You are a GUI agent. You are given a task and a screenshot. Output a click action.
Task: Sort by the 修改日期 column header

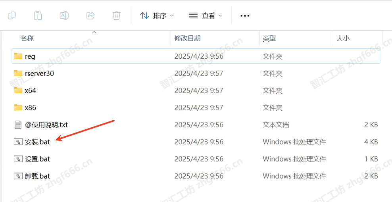pyautogui.click(x=188, y=38)
